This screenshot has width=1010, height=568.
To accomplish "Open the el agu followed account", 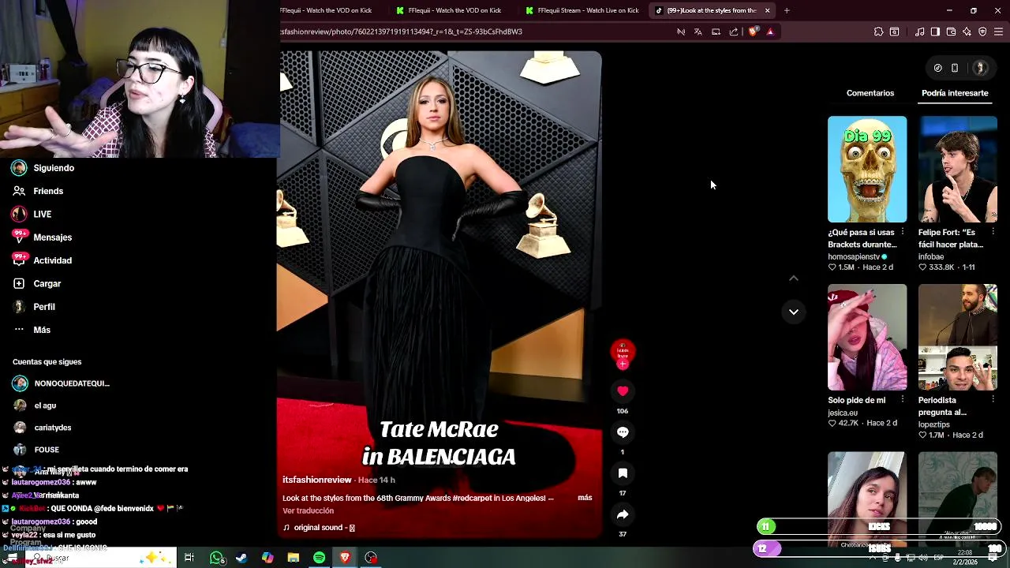I will [35, 405].
